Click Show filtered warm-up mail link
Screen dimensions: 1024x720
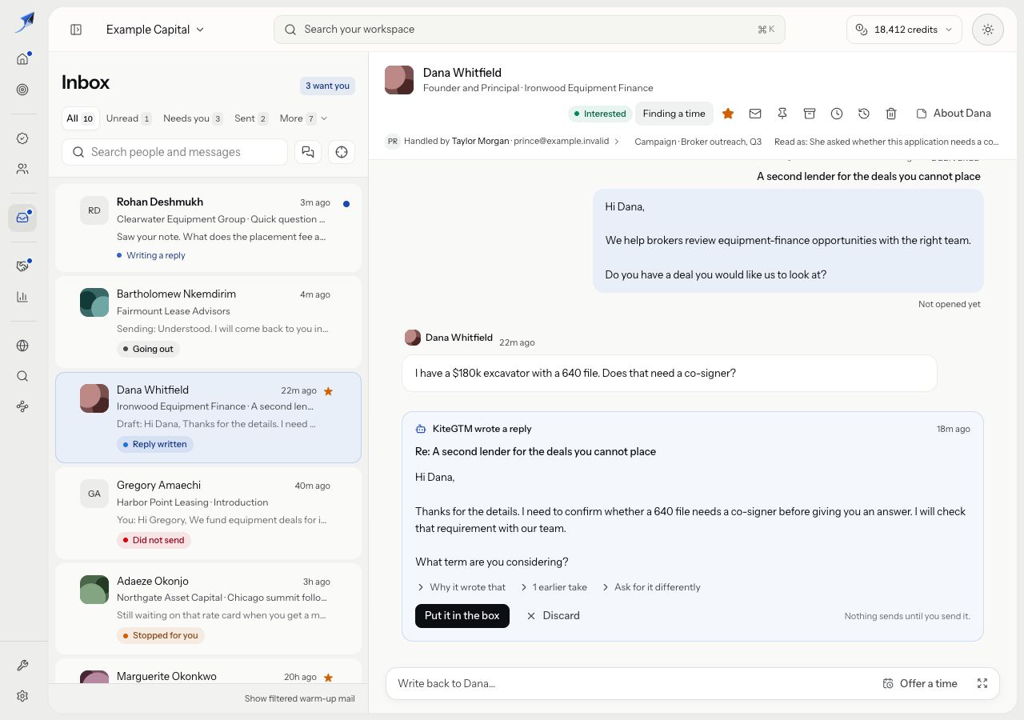[x=299, y=698]
